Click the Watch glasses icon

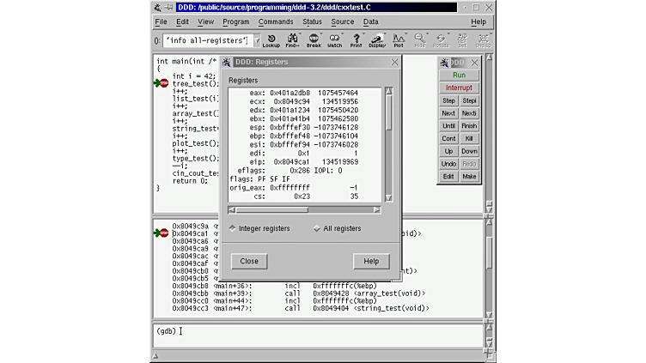[x=334, y=39]
